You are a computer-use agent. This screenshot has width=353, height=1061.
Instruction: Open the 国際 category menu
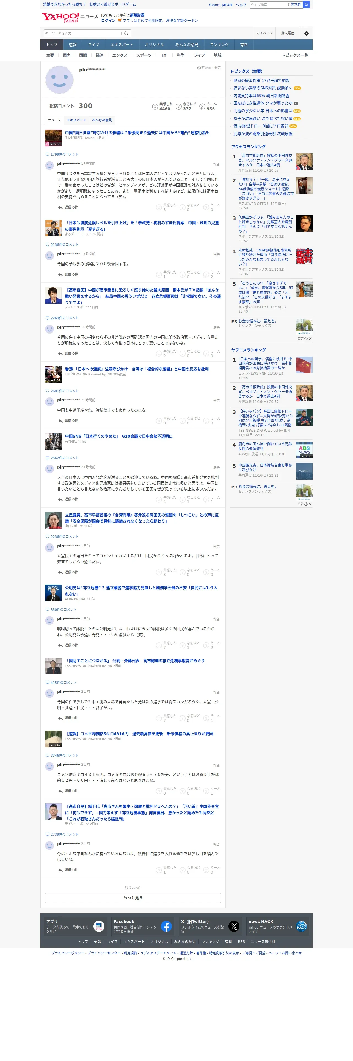pyautogui.click(x=83, y=56)
